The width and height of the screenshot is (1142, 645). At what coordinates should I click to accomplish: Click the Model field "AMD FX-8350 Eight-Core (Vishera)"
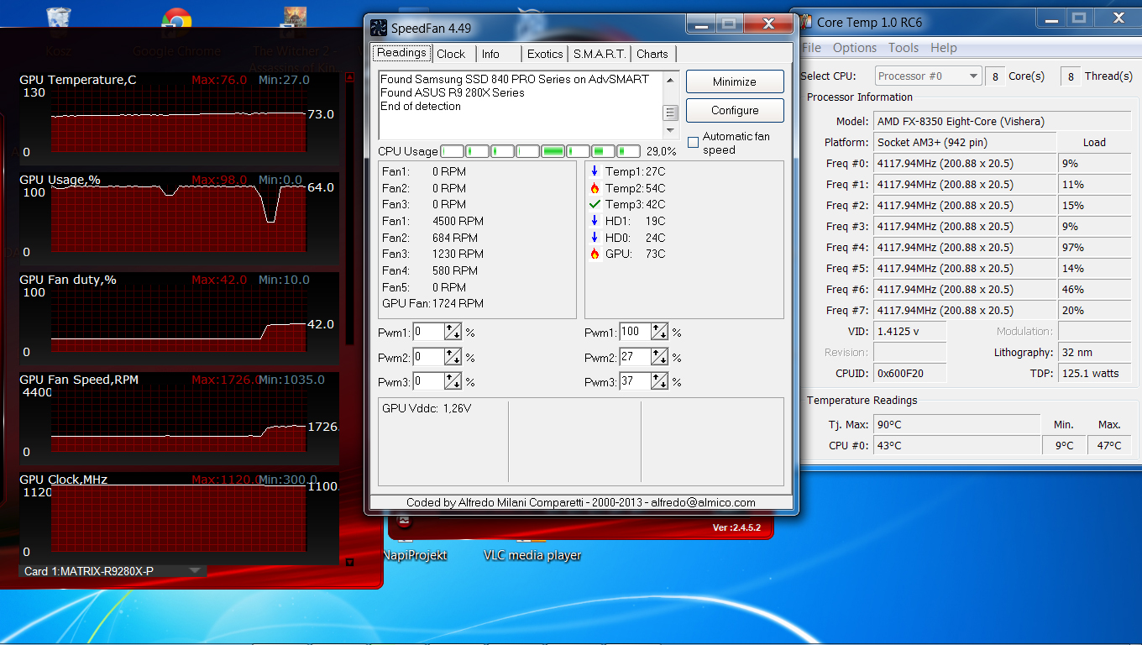pos(1003,121)
